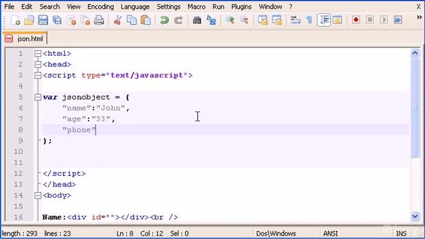The height and width of the screenshot is (239, 425).
Task: Click the vertical scrollbar thumb
Action: tap(415, 108)
